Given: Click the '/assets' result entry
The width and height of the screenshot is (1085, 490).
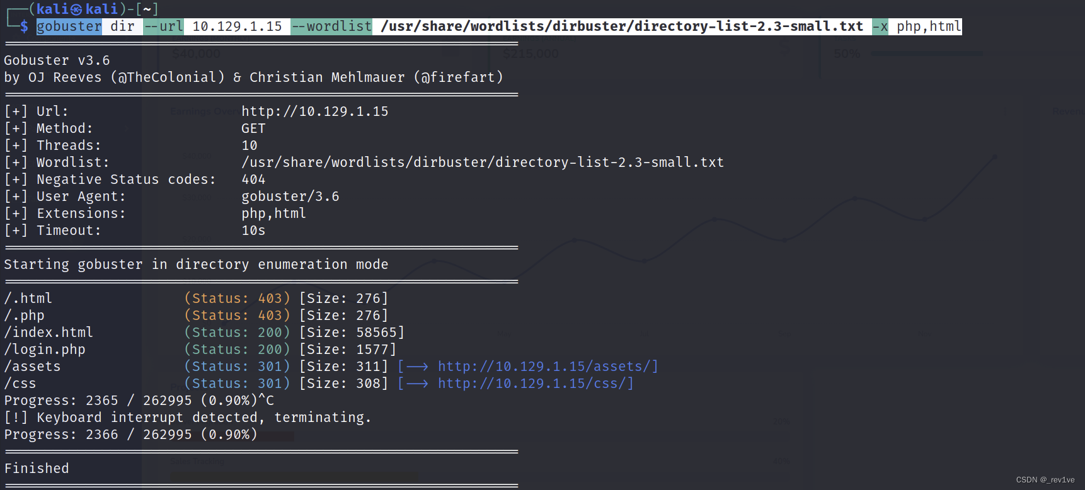Looking at the screenshot, I should 33,367.
